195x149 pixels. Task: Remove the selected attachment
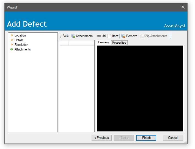129,36
